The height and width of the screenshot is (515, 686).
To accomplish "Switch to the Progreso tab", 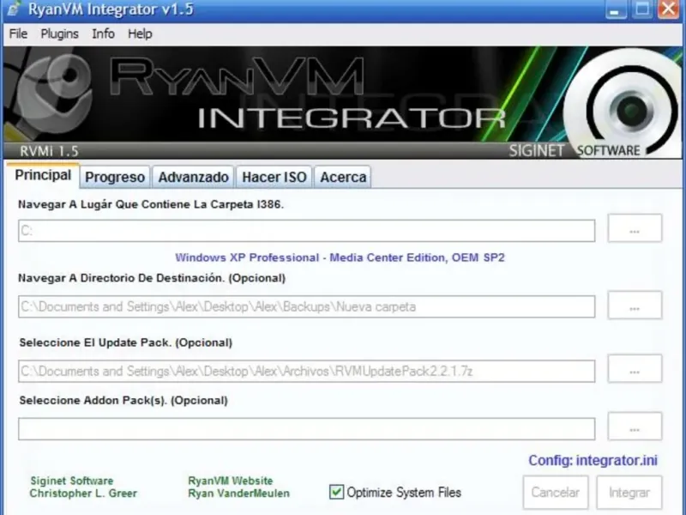I will [x=115, y=178].
